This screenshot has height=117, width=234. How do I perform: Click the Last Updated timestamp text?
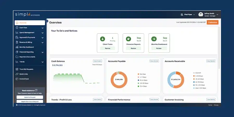[191, 22]
